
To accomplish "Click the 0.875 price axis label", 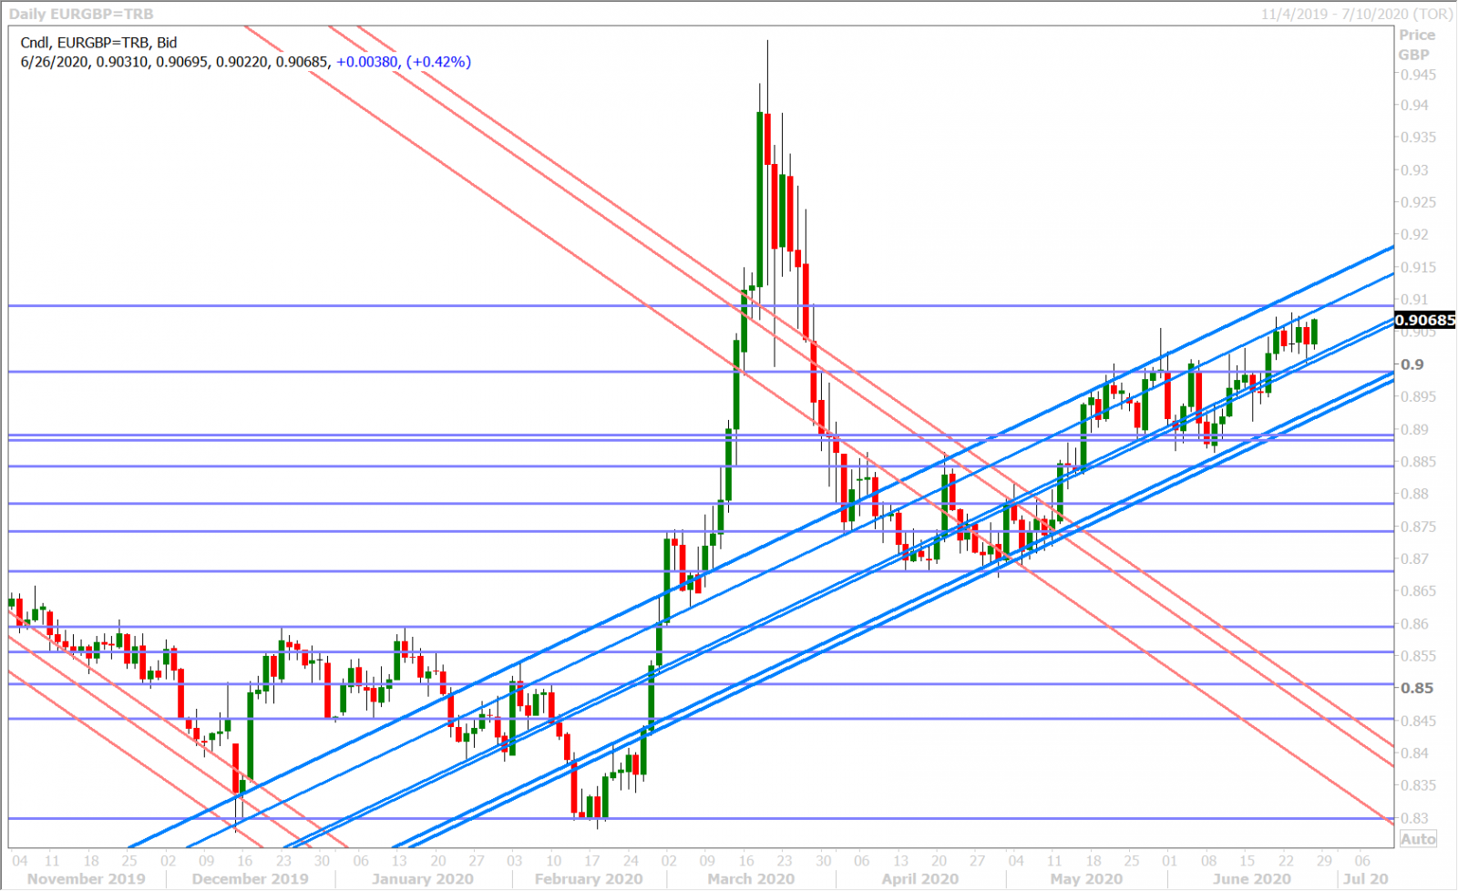I will pyautogui.click(x=1419, y=527).
